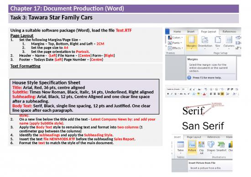Screen dimensions: 251x177
Task: Click the 'San Serif' sample text
Action: 203,126
